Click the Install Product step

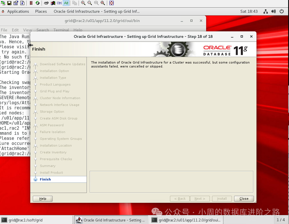click(x=51, y=173)
